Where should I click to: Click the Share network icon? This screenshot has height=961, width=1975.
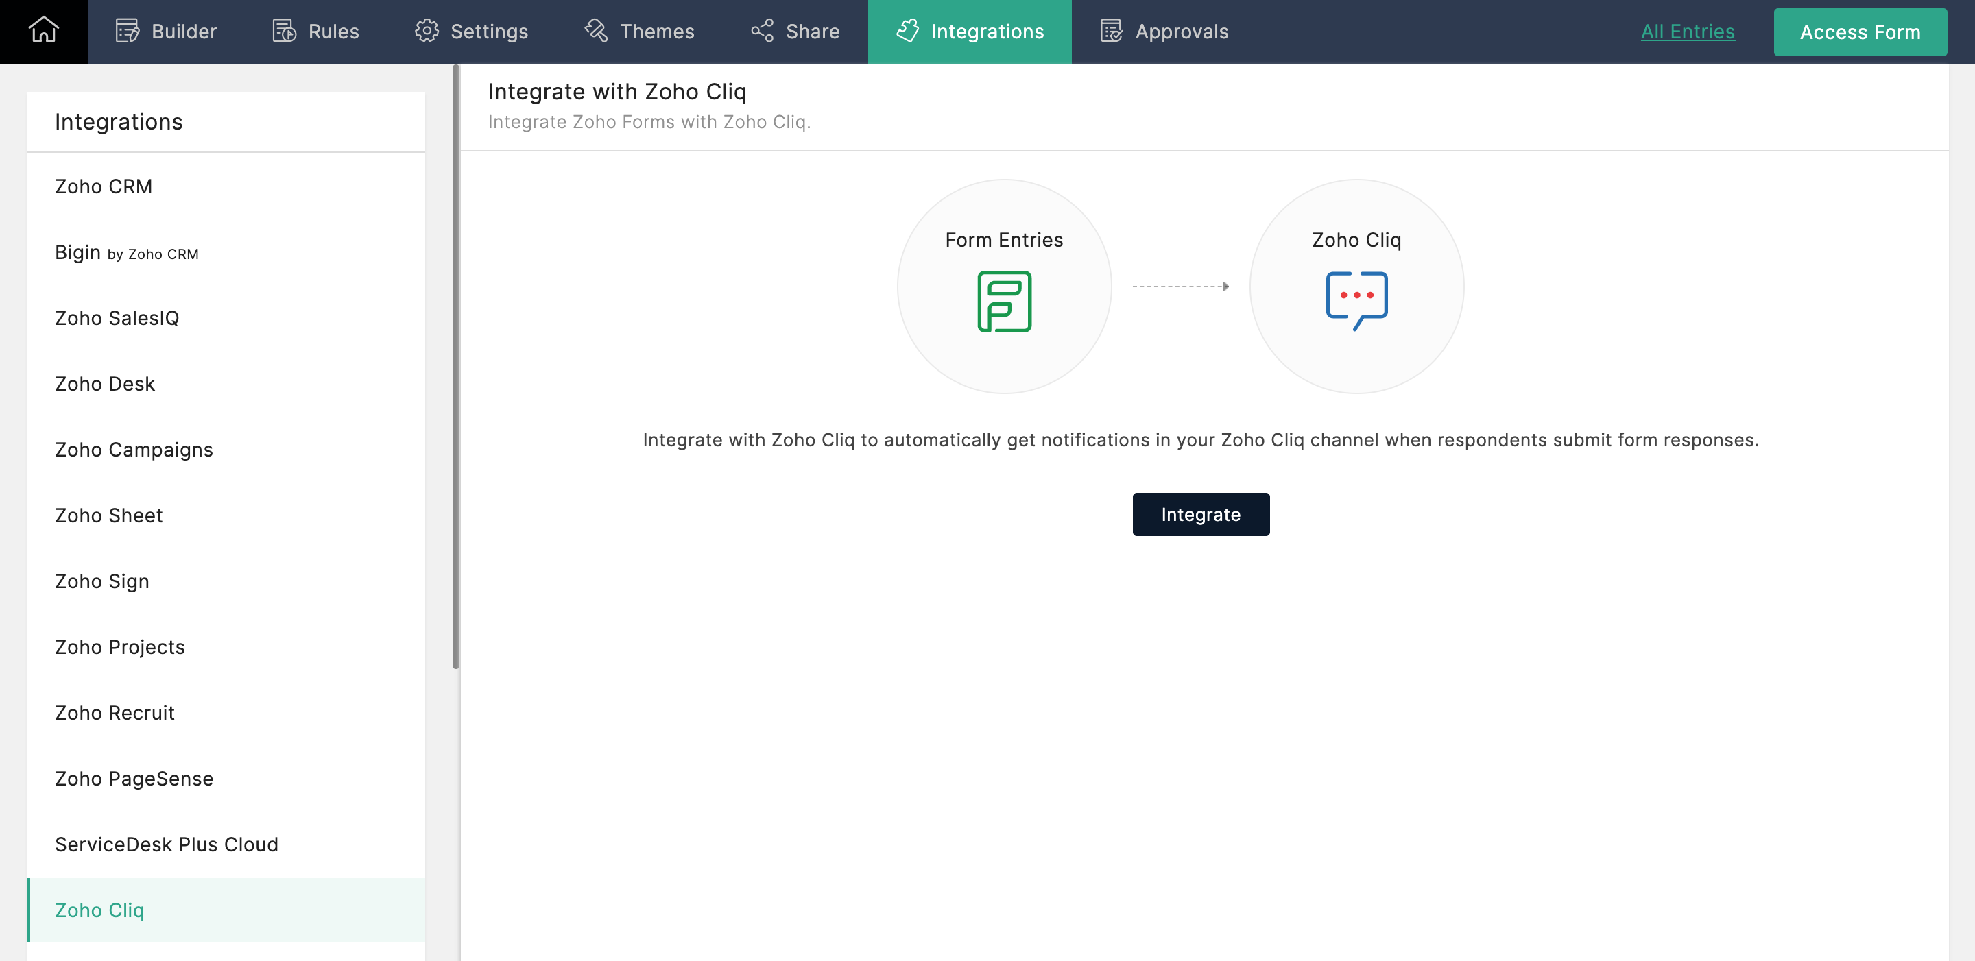pyautogui.click(x=762, y=30)
